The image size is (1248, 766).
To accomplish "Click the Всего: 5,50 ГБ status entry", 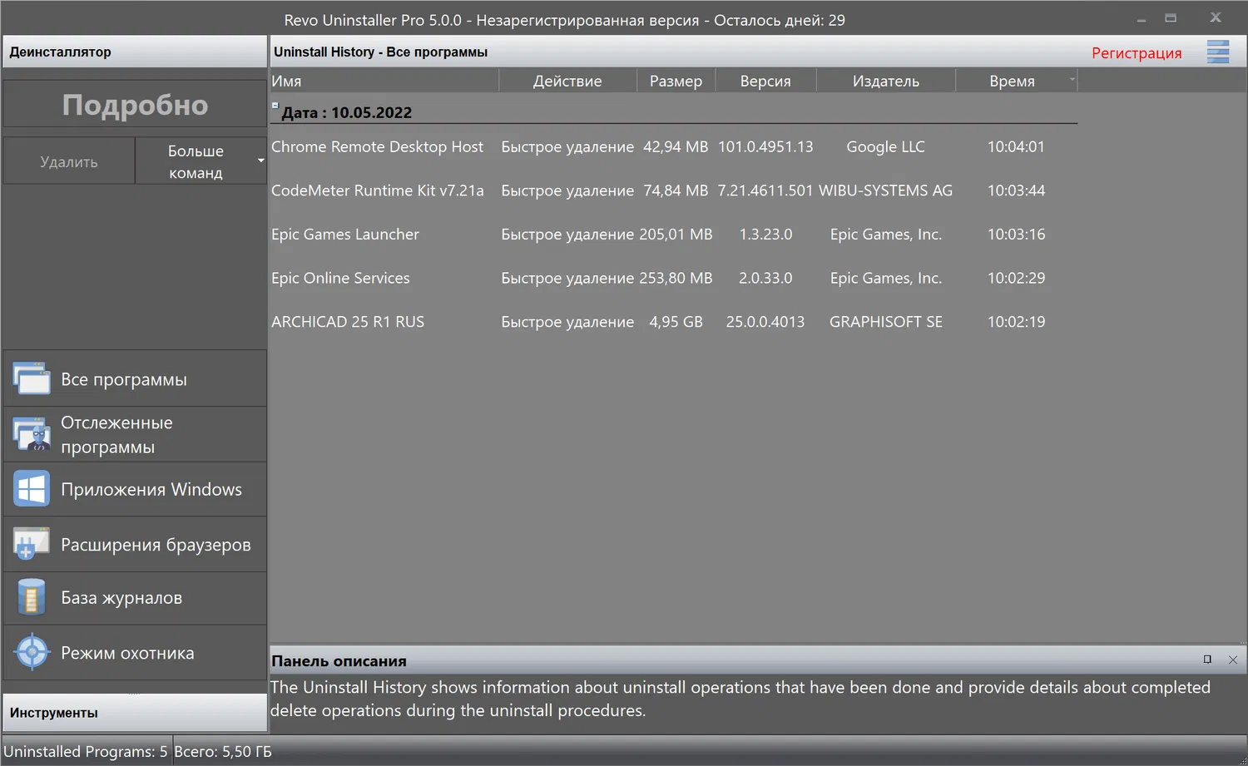I will tap(223, 751).
